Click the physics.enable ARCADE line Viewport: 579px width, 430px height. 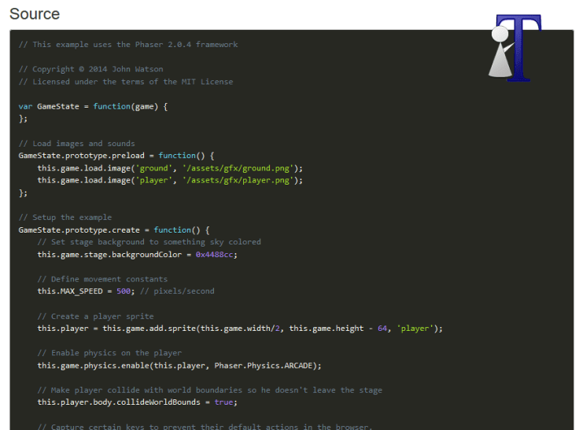pyautogui.click(x=179, y=366)
